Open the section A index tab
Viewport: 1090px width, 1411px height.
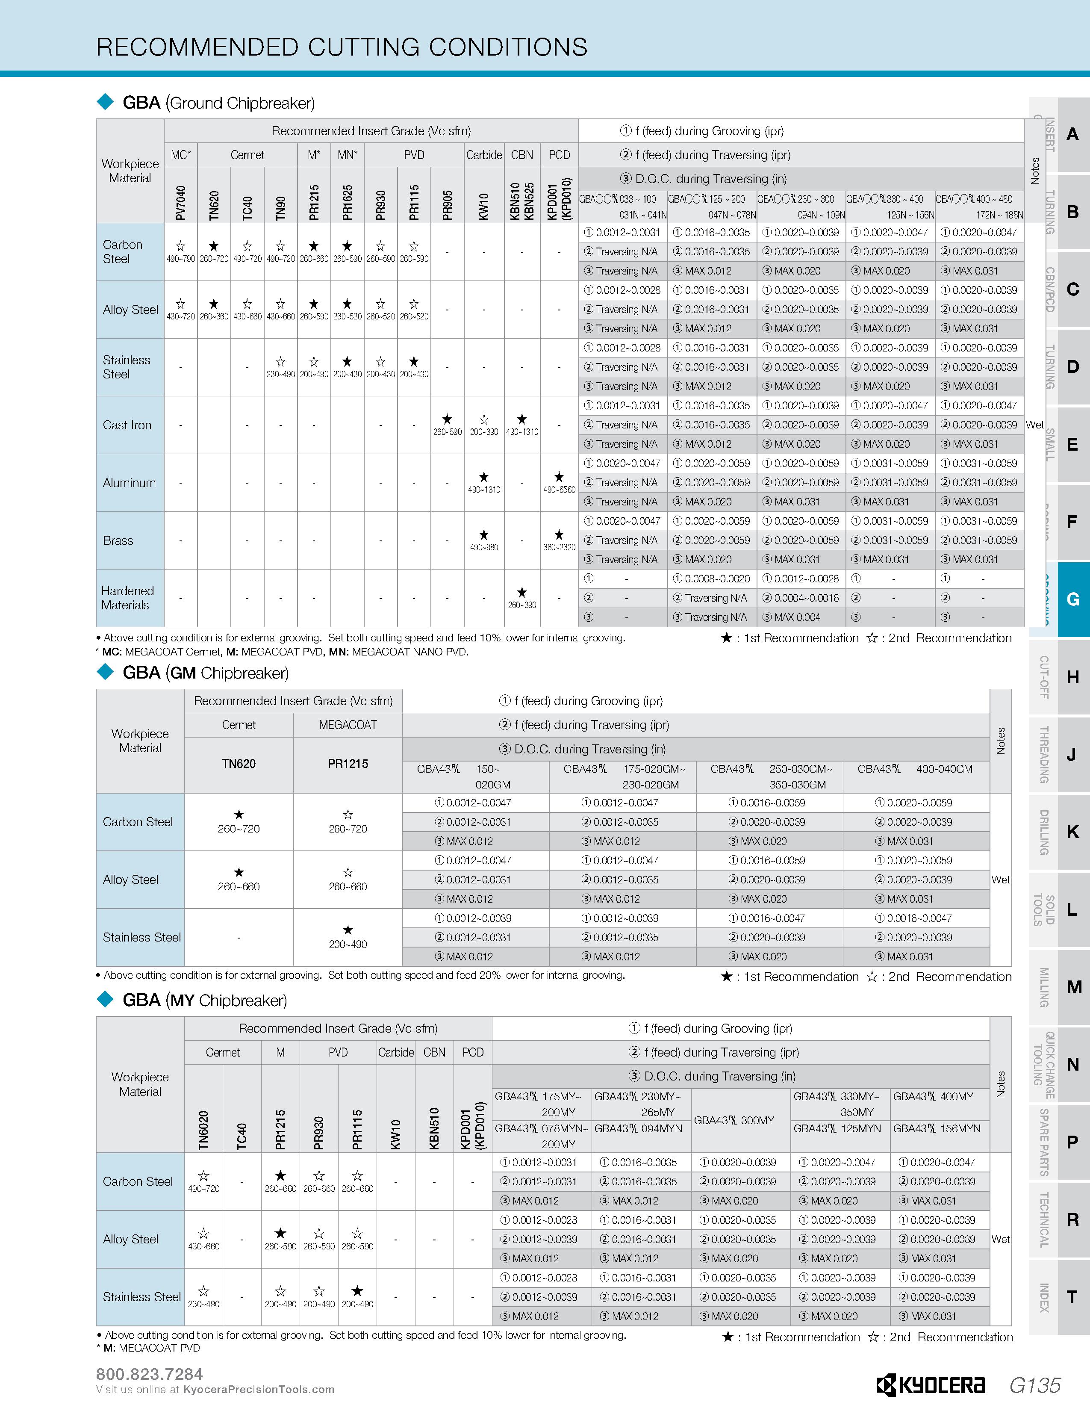tap(1060, 134)
